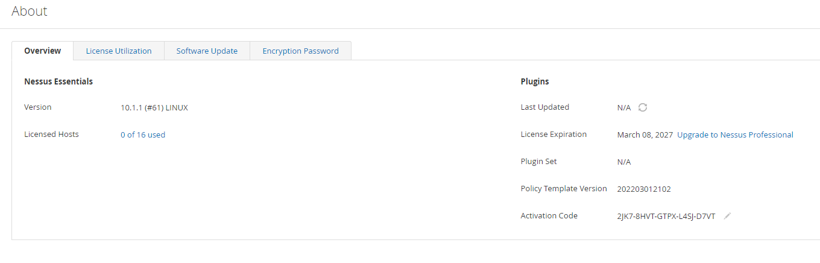Image resolution: width=820 pixels, height=263 pixels.
Task: Click Upgrade to Nessus Professional link
Action: tap(735, 135)
